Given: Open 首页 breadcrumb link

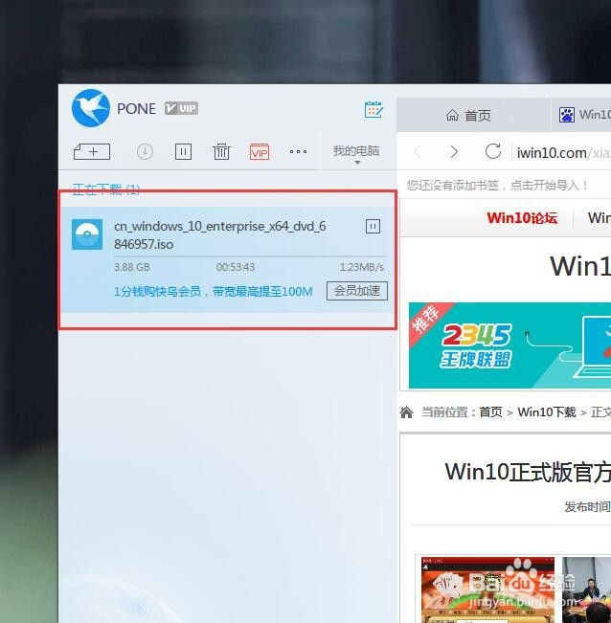Looking at the screenshot, I should point(491,412).
